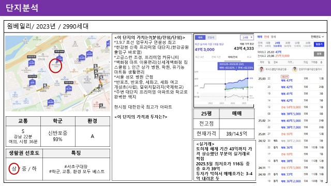Click the 학군 table header cell
Screen dimensions: 331x186
coord(57,121)
